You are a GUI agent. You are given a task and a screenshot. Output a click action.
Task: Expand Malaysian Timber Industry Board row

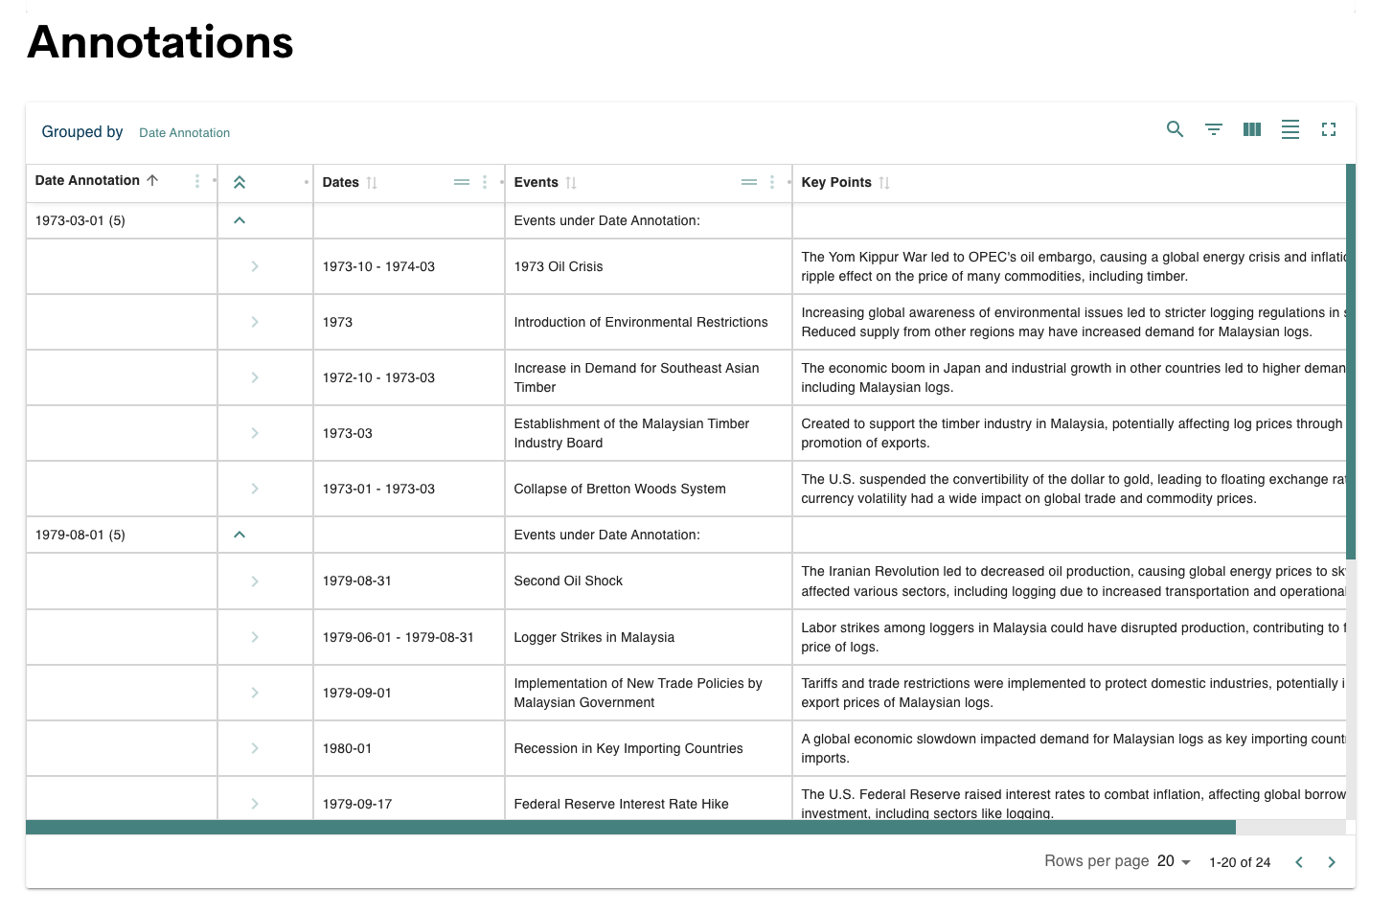pyautogui.click(x=255, y=433)
